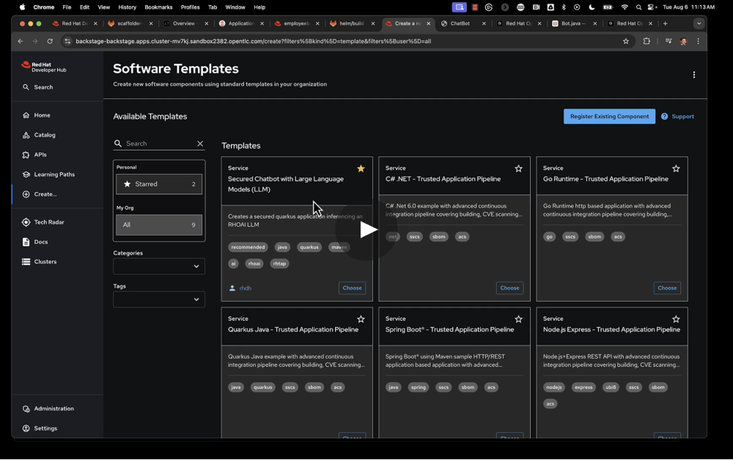Open the APIs sidebar item
This screenshot has height=460, width=733.
pos(40,155)
